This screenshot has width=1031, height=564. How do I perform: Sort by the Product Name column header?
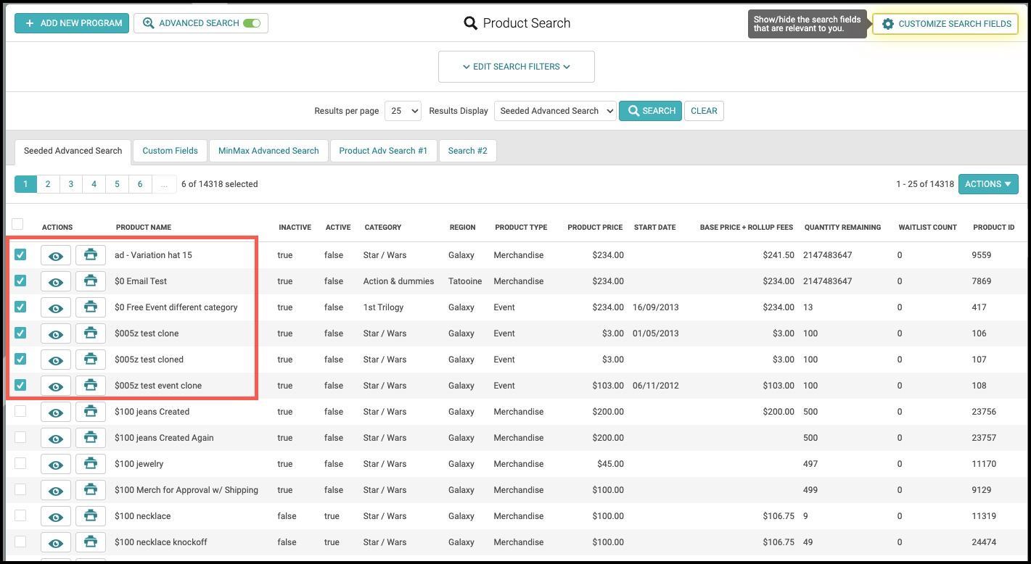(144, 228)
